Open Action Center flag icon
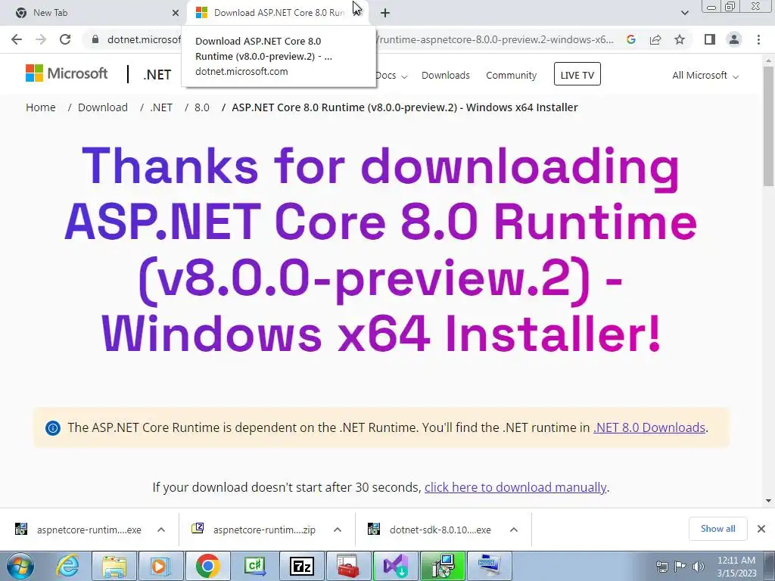Image resolution: width=775 pixels, height=581 pixels. (x=680, y=567)
